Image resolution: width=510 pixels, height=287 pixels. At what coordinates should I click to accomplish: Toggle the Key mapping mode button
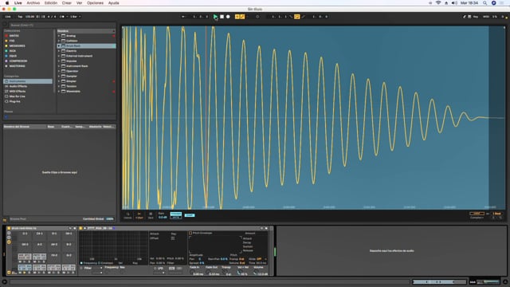[x=476, y=17]
